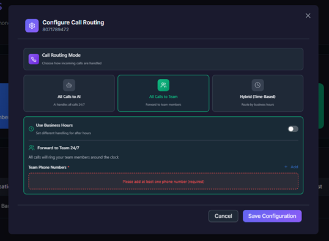The image size is (329, 241).
Task: Click 'Choose how incoming calls are handled' text
Action: tap(72, 63)
